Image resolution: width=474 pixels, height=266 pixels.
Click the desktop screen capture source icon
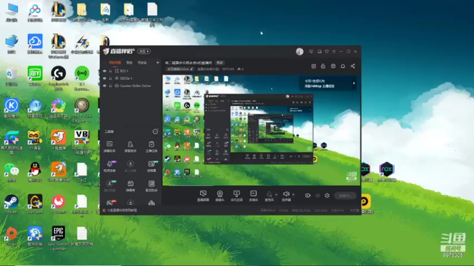point(203,193)
